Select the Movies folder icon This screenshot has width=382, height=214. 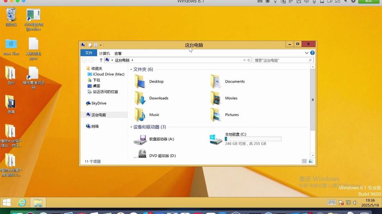[x=215, y=98]
